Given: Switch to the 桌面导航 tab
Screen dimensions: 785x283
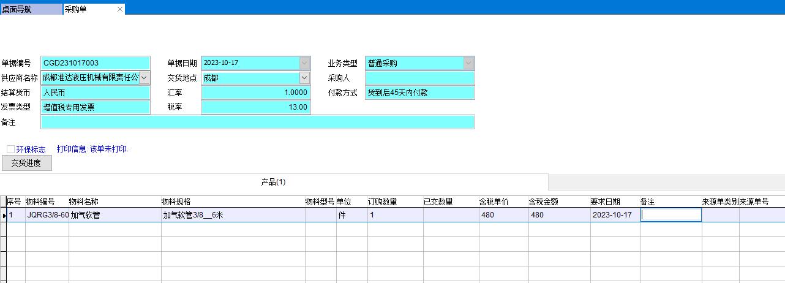Looking at the screenshot, I should click(31, 9).
